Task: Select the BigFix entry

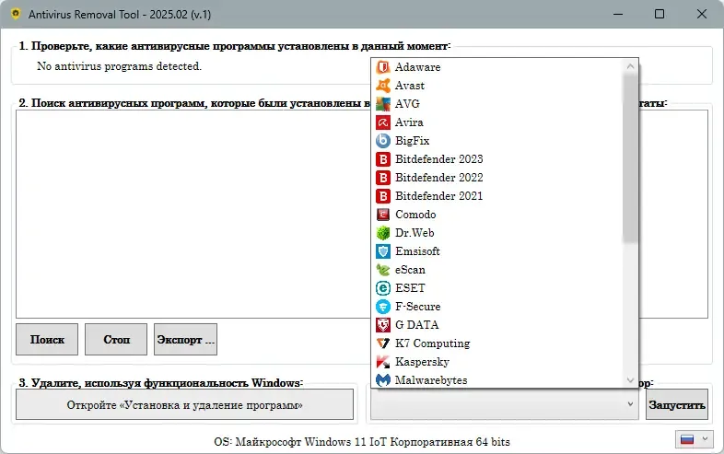Action: tap(496, 140)
